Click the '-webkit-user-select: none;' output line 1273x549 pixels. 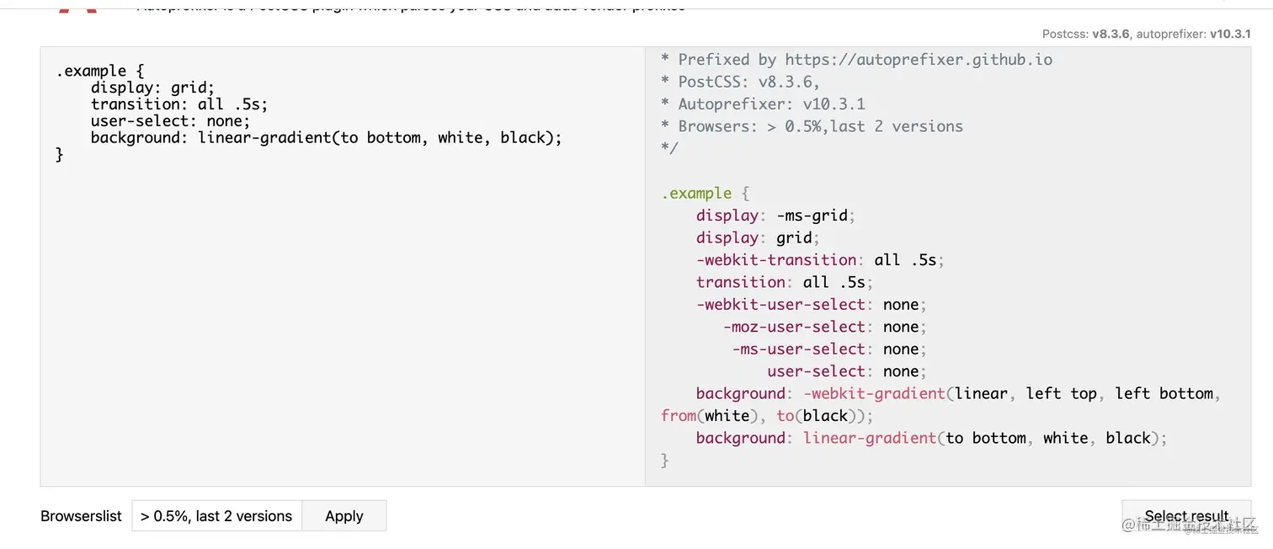coord(812,305)
